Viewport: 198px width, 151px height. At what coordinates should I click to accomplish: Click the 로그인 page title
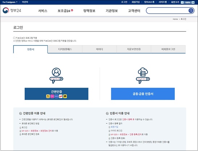pos(18,28)
